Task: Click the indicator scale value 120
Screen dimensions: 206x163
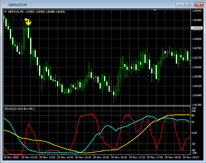Action: click(x=193, y=108)
